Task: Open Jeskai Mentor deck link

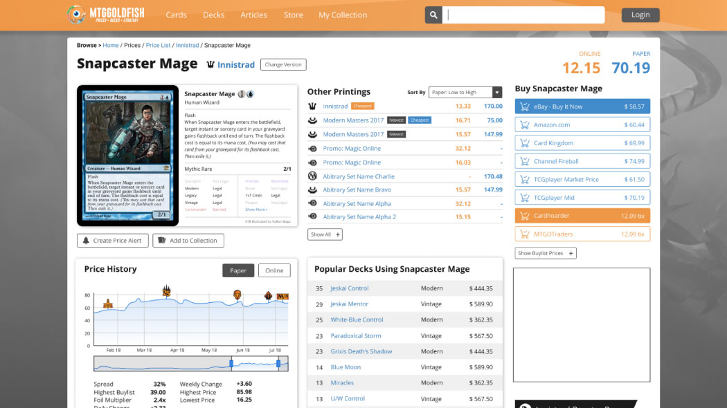Action: click(x=349, y=304)
